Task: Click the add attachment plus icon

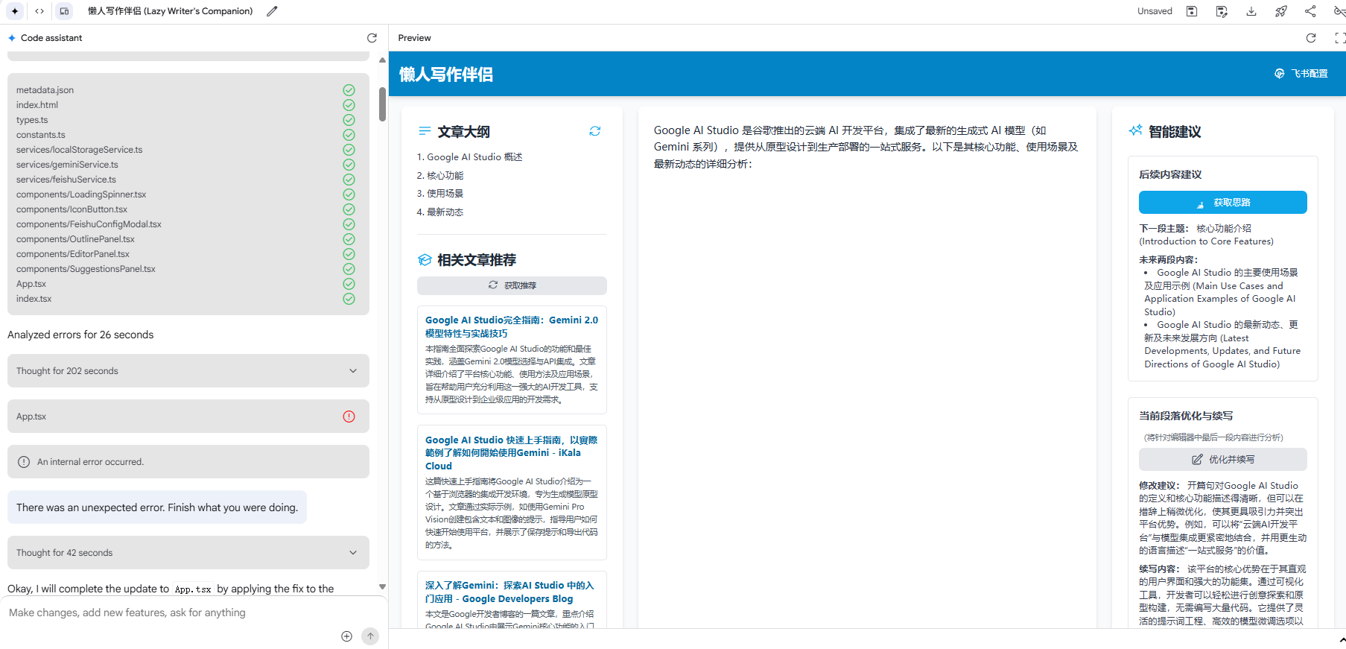Action: coord(346,636)
